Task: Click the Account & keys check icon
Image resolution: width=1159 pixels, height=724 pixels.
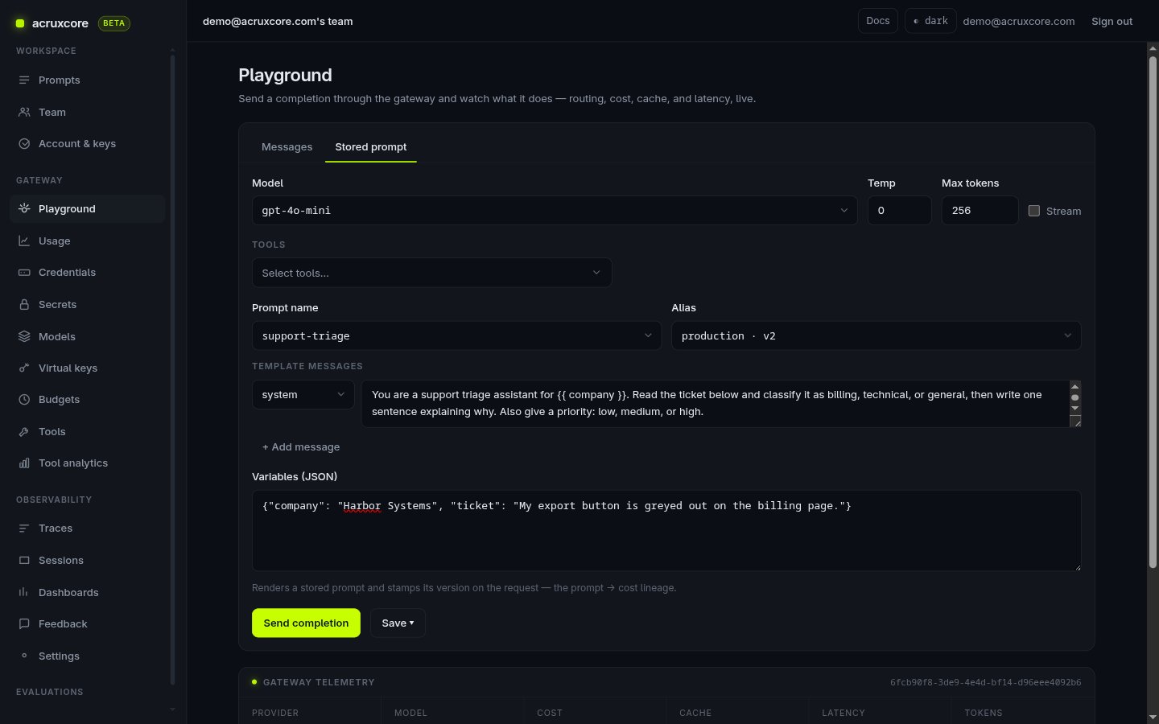Action: click(x=24, y=143)
